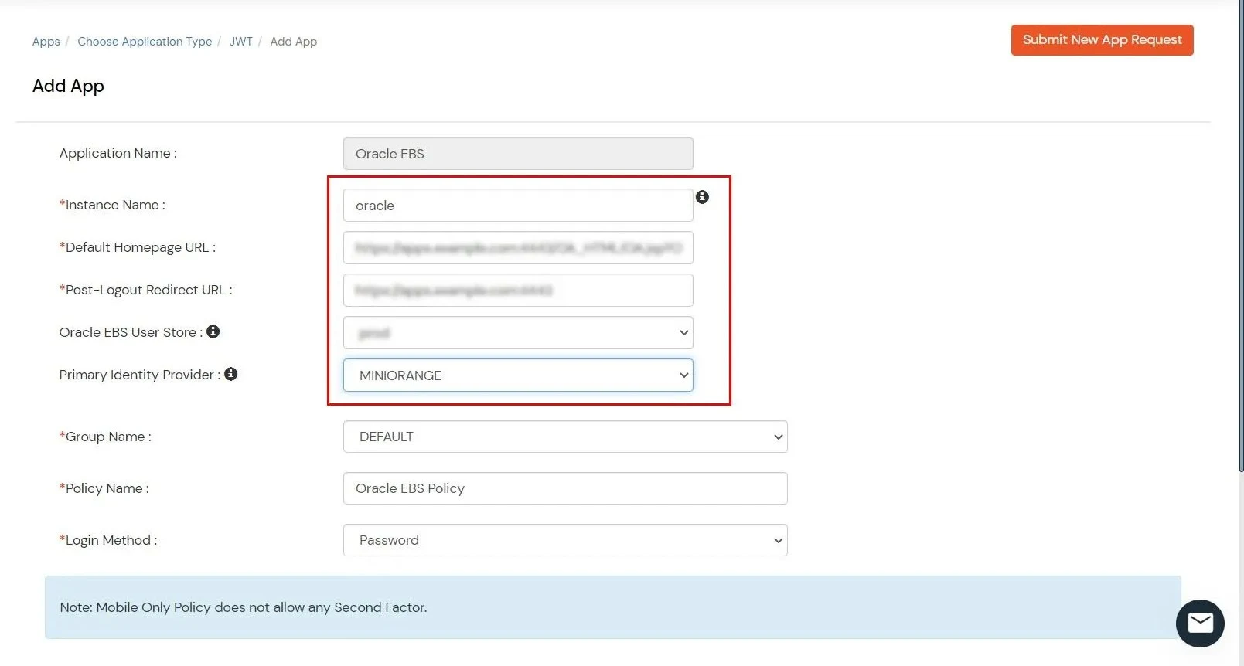The width and height of the screenshot is (1244, 666).
Task: Focus the Instance Name input field
Action: click(518, 206)
